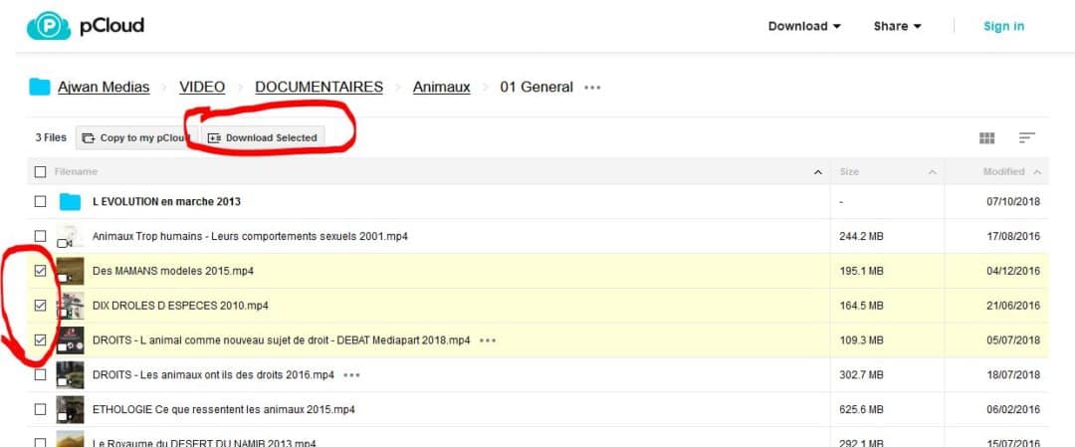Expand the Share dropdown menu

click(x=897, y=26)
